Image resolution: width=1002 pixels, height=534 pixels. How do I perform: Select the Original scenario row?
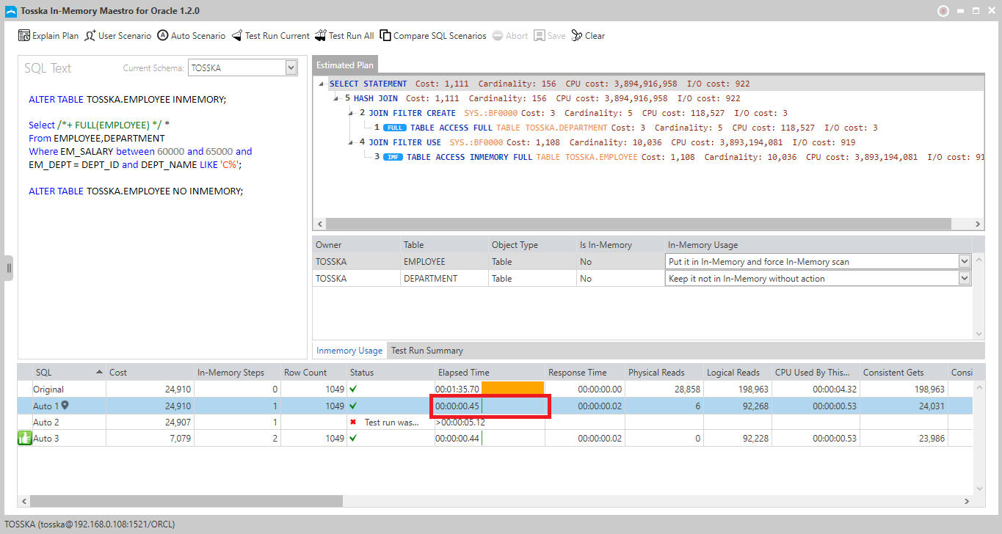tap(495, 389)
